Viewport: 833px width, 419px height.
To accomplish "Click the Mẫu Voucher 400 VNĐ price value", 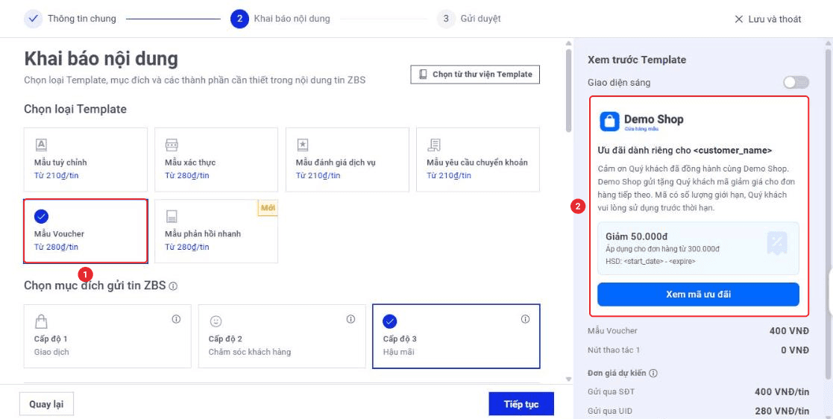I will (789, 331).
